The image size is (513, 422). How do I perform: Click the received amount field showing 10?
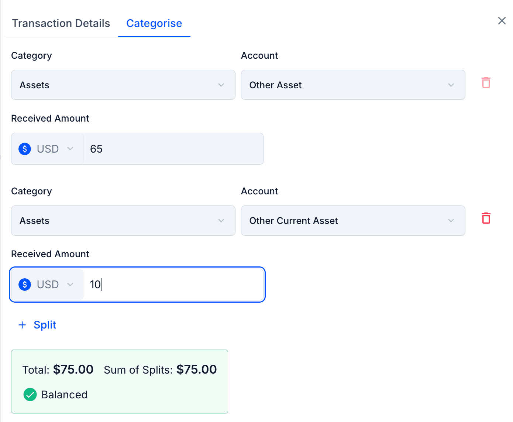pos(173,285)
